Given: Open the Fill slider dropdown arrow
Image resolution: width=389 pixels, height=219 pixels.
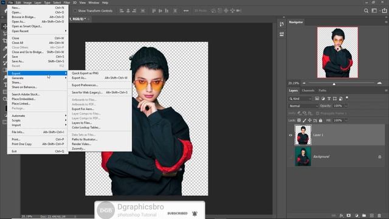Looking at the screenshot, I should 346,120.
